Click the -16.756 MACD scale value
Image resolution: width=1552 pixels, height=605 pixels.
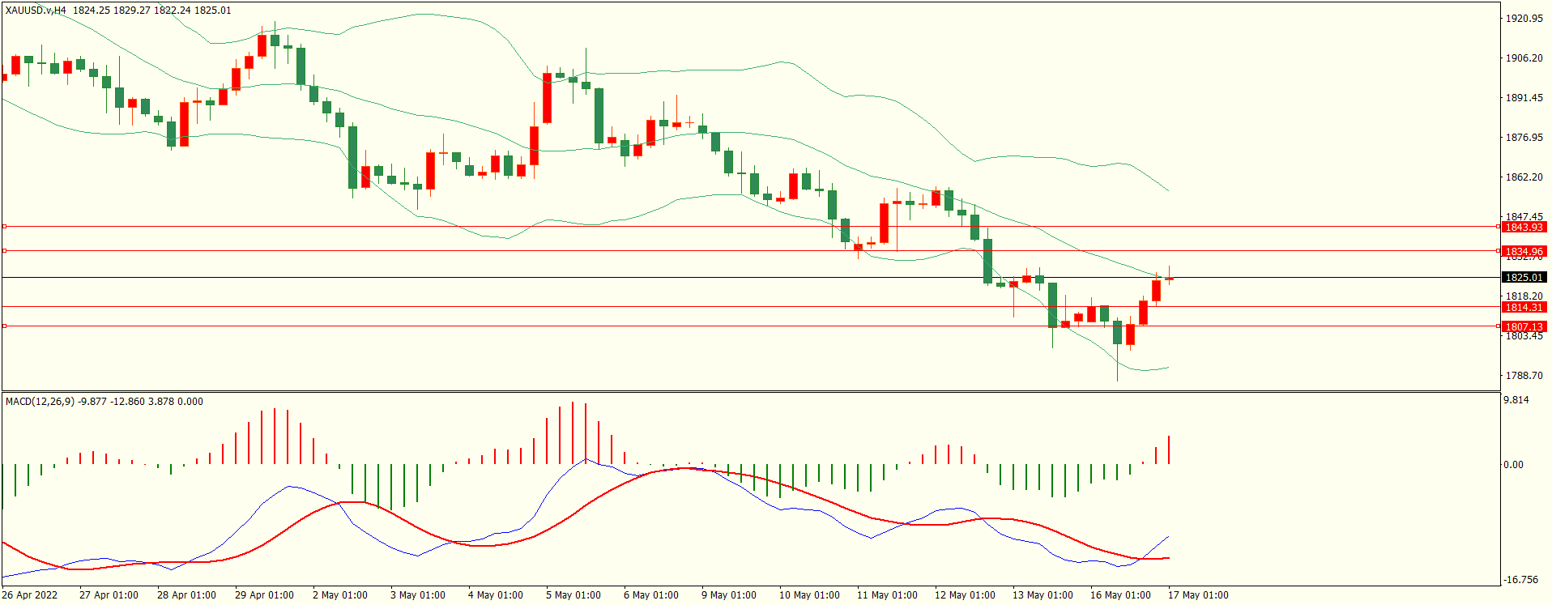pyautogui.click(x=1520, y=580)
